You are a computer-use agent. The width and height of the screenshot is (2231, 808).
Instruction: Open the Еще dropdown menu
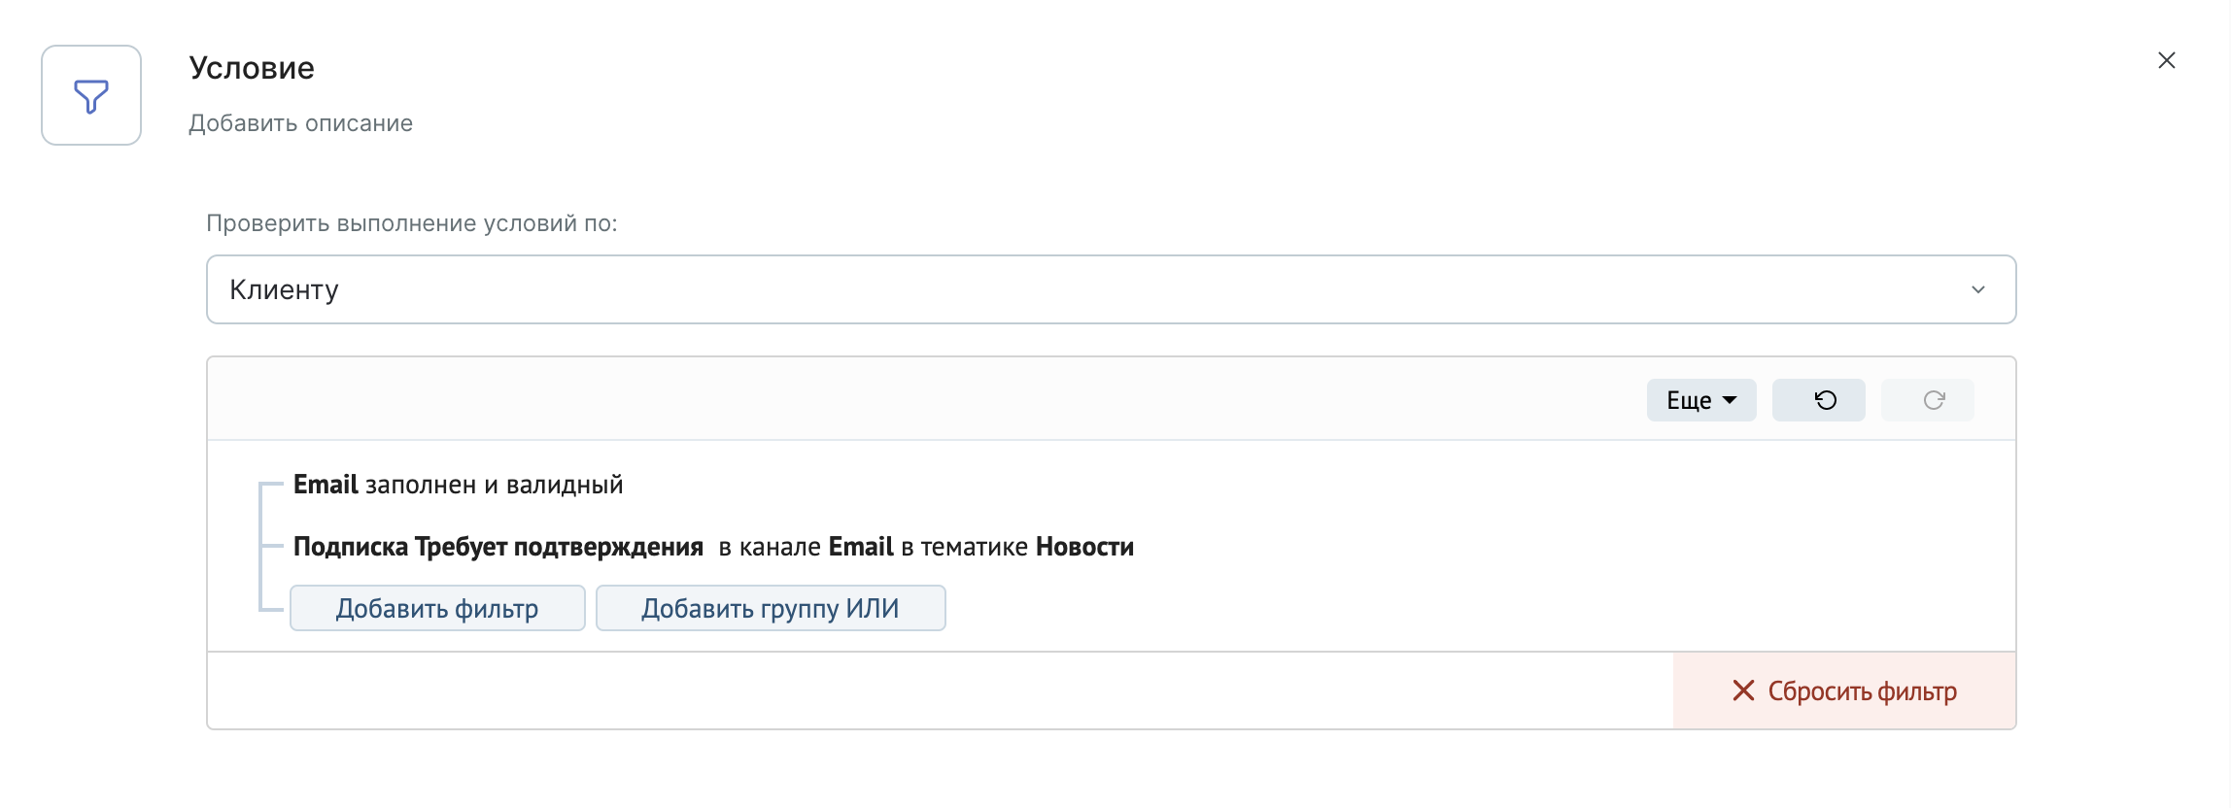[x=1701, y=400]
